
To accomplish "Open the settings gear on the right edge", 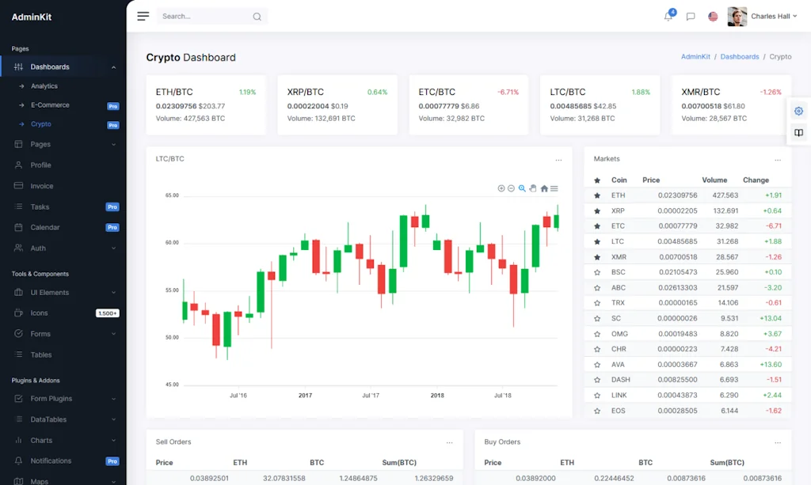I will pos(798,111).
